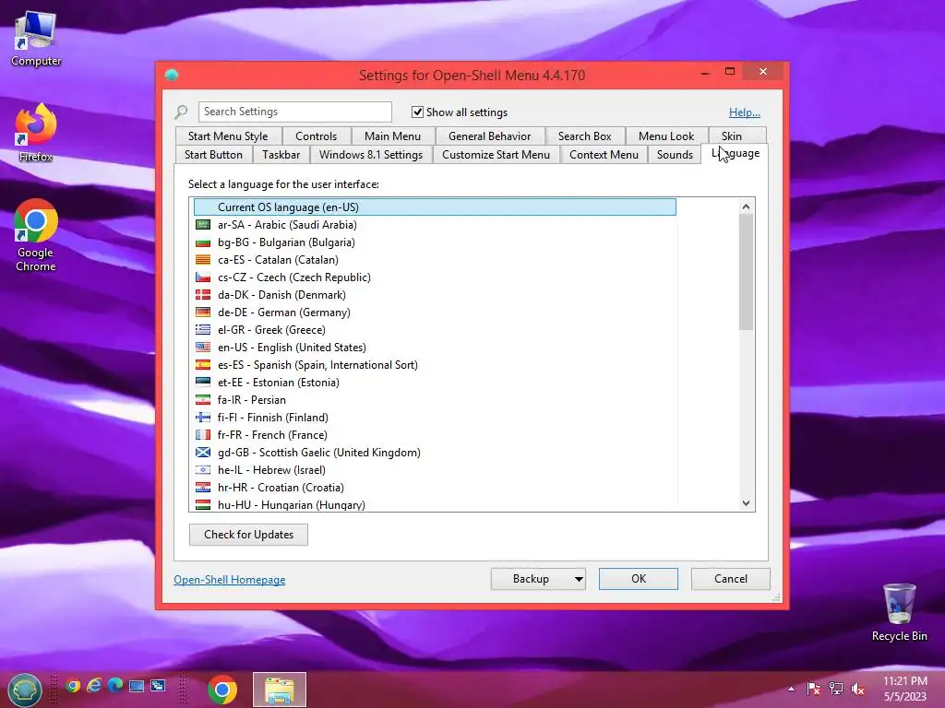Image resolution: width=945 pixels, height=708 pixels.
Task: Click the Catalan flag icon
Action: point(203,259)
